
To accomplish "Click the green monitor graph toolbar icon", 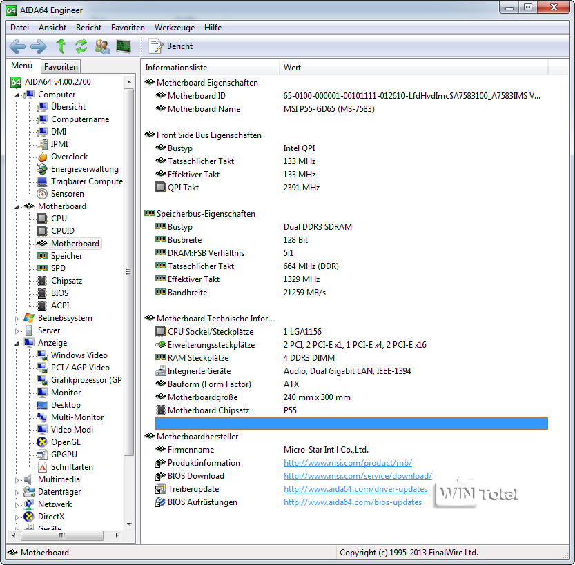I will (x=124, y=46).
